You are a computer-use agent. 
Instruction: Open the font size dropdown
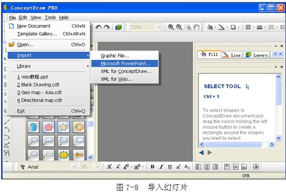97,167
